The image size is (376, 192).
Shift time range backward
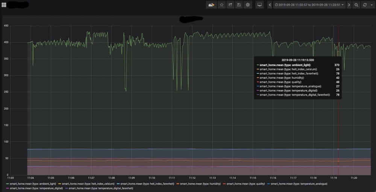point(270,5)
